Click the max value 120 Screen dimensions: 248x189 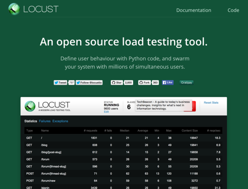169,173
